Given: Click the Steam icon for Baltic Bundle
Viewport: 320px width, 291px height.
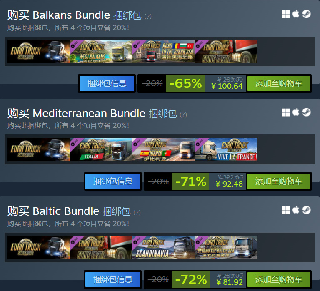Looking at the screenshot, I should tap(306, 210).
